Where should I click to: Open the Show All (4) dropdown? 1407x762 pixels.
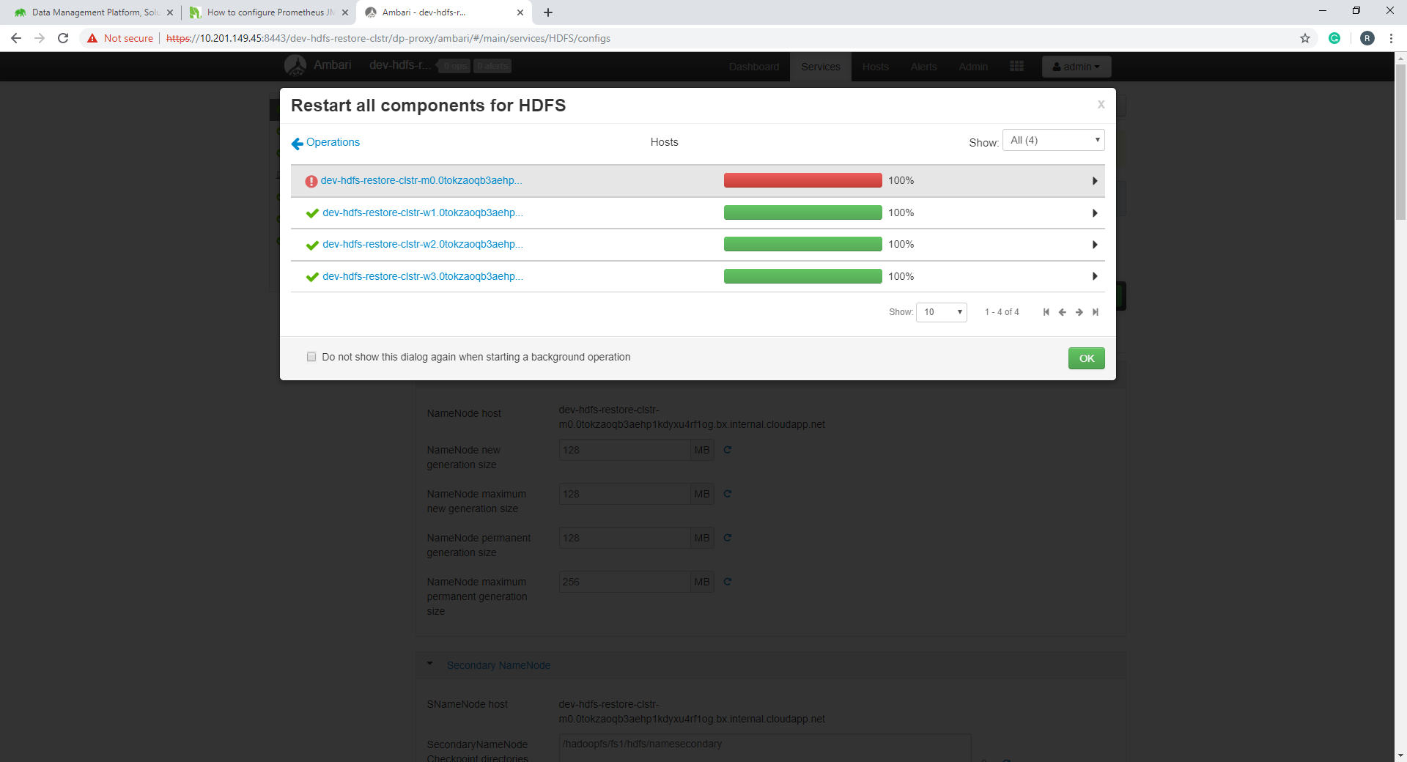point(1053,140)
